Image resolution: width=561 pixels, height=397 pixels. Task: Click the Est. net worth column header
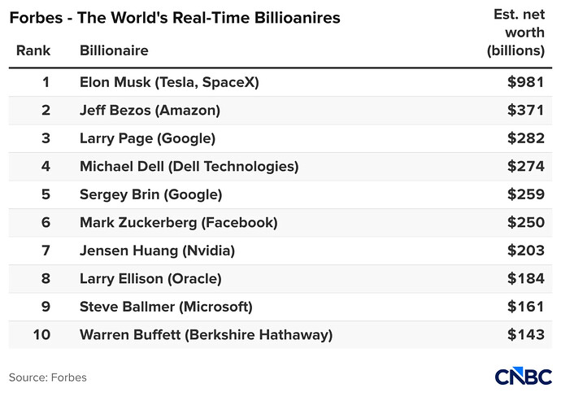coord(516,33)
